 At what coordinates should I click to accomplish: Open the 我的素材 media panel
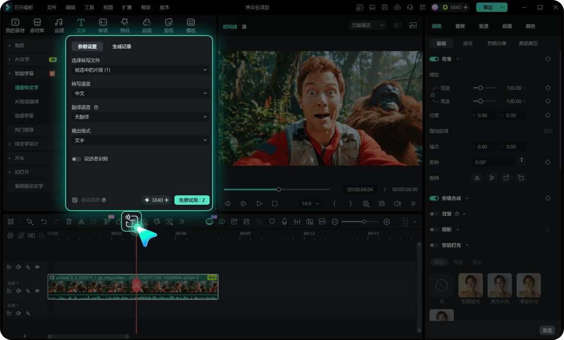coord(15,25)
